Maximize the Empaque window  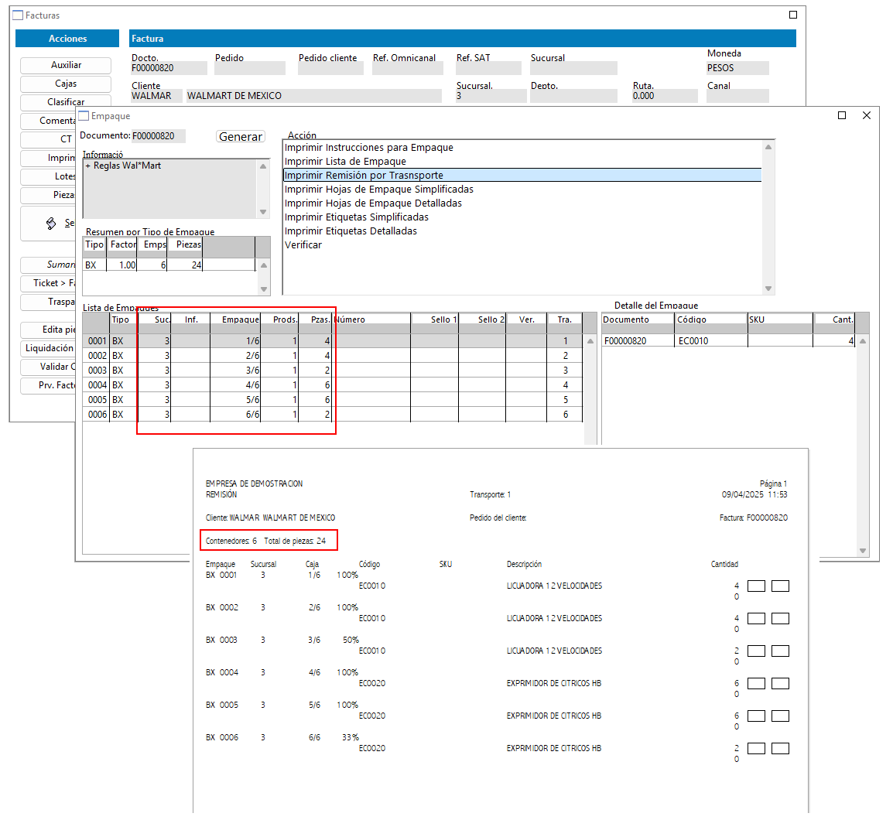(x=842, y=115)
